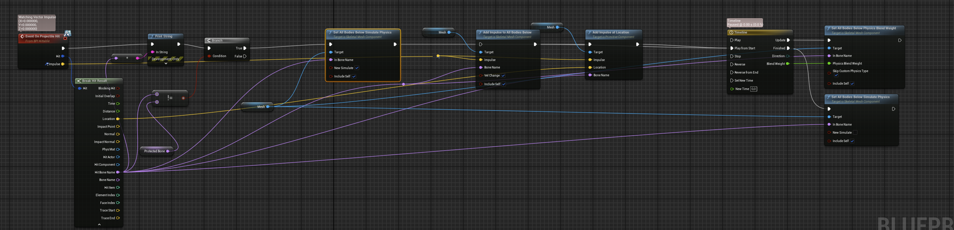Toggle the checked New Simulate checkbox

[357, 68]
